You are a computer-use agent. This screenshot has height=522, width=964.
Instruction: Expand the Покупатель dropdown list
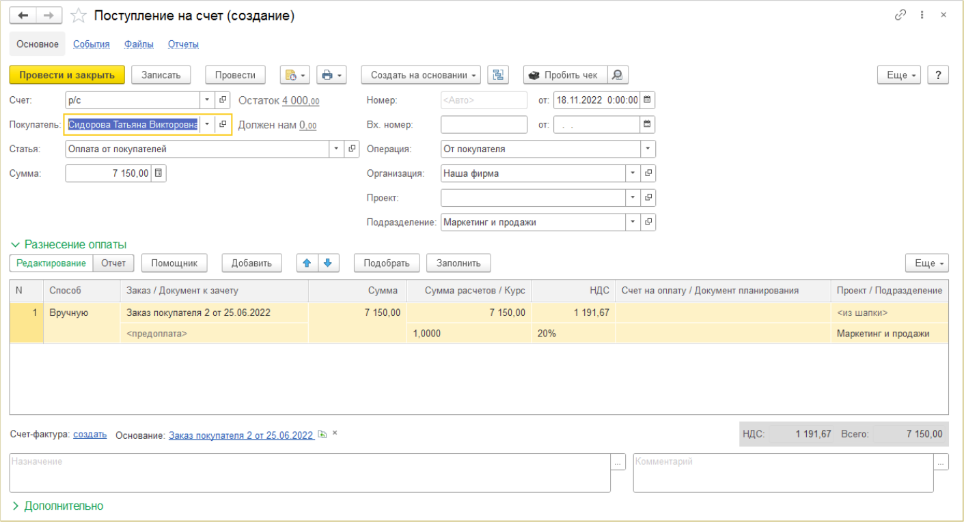point(208,125)
